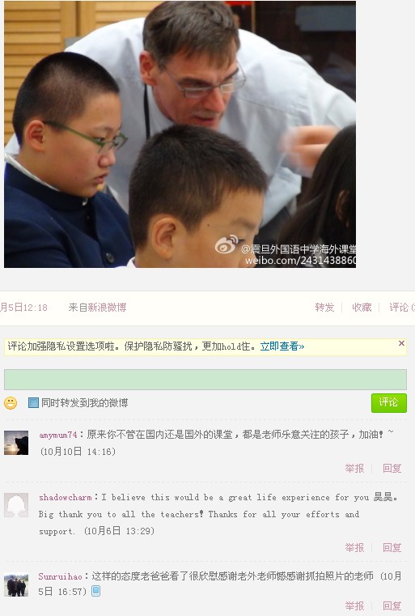Click the amymum74 username
This screenshot has height=616, width=415.
point(58,435)
